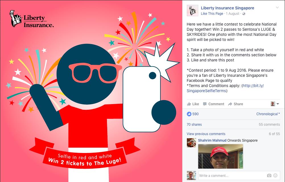Click the 1 August timestamp
This screenshot has width=285, height=182.
[232, 14]
